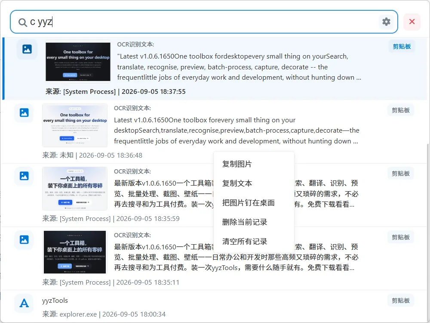Click source line 'explorer.exe | 2026-09-05 18:00:34'
This screenshot has width=430, height=323.
104,314
